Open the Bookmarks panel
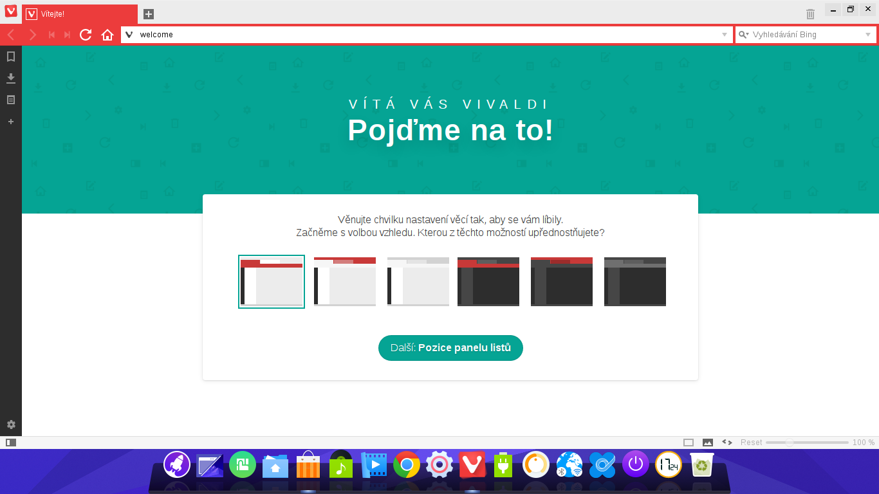Image resolution: width=879 pixels, height=494 pixels. (11, 57)
